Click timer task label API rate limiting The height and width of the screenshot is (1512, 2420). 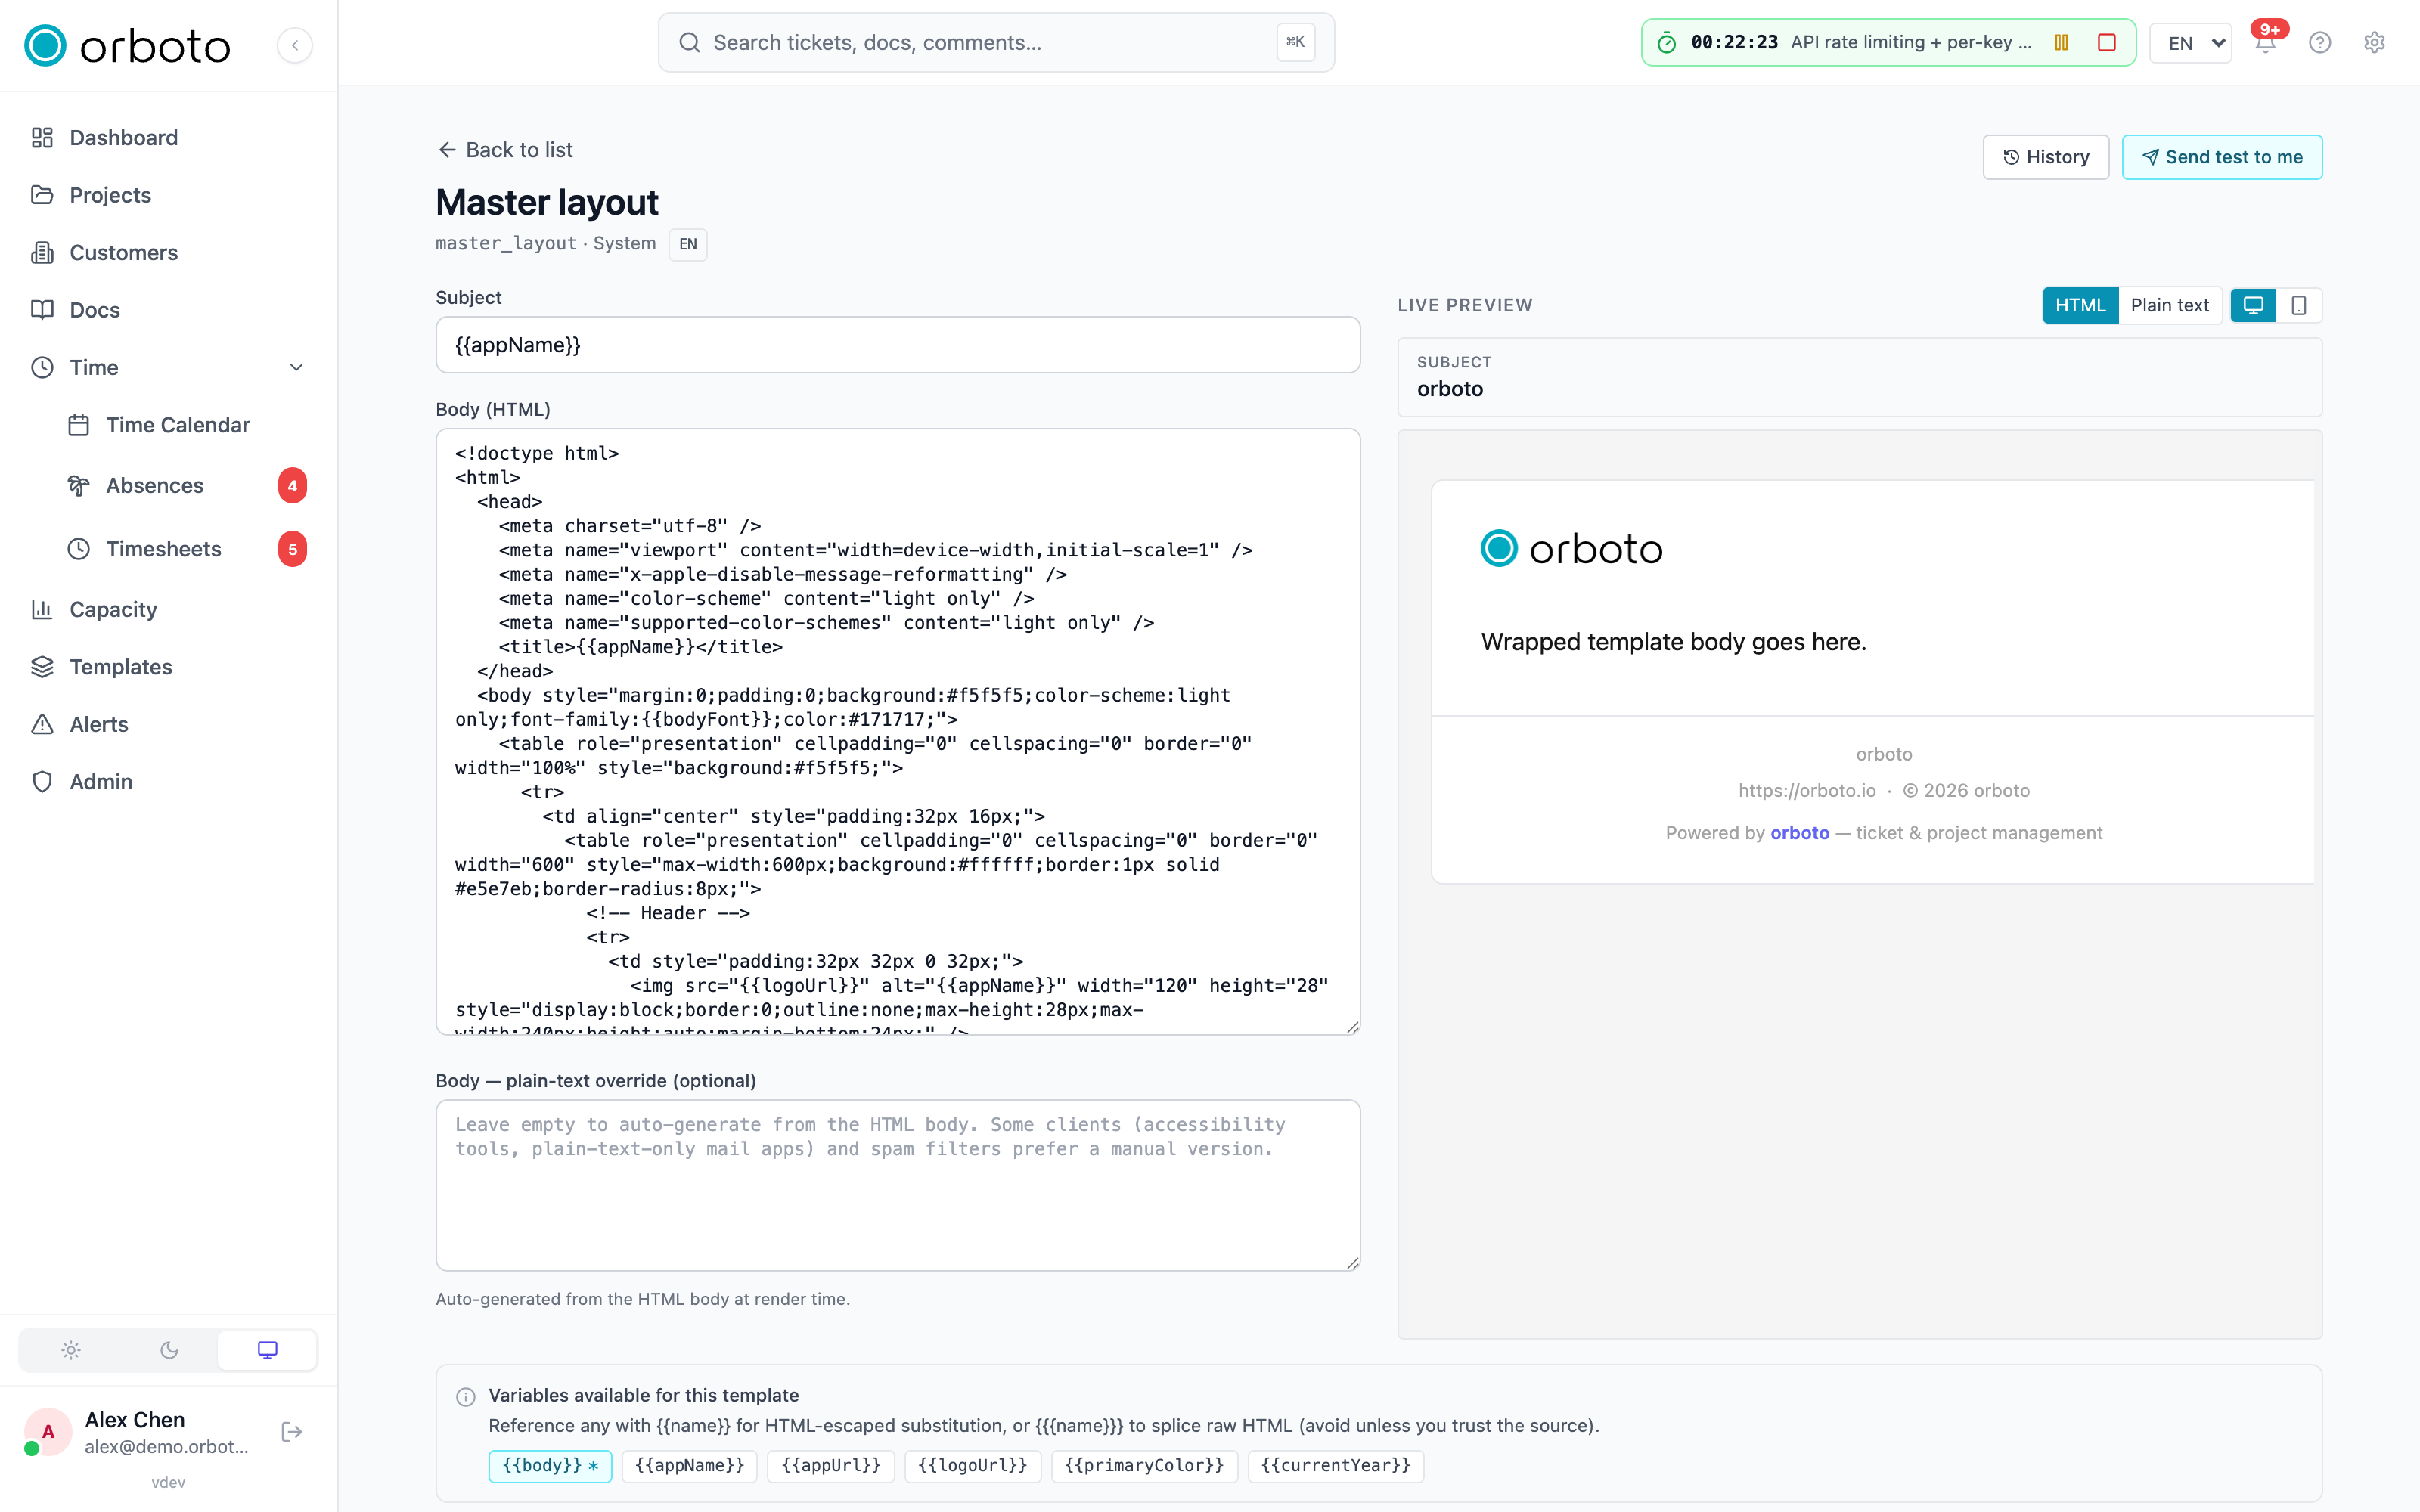click(1911, 42)
